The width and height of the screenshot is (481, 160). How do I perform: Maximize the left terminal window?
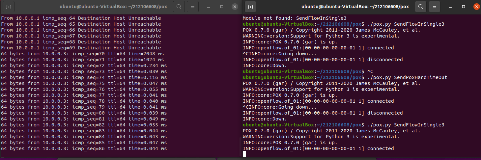pyautogui.click(x=222, y=7)
